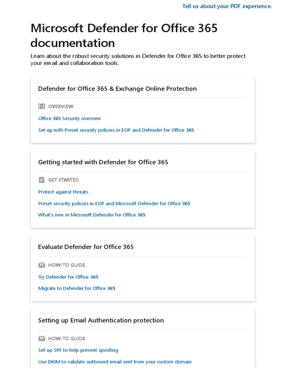Screen dimensions: 285x380
Task: Open Preset security policies in EOP link
Action: (114, 203)
